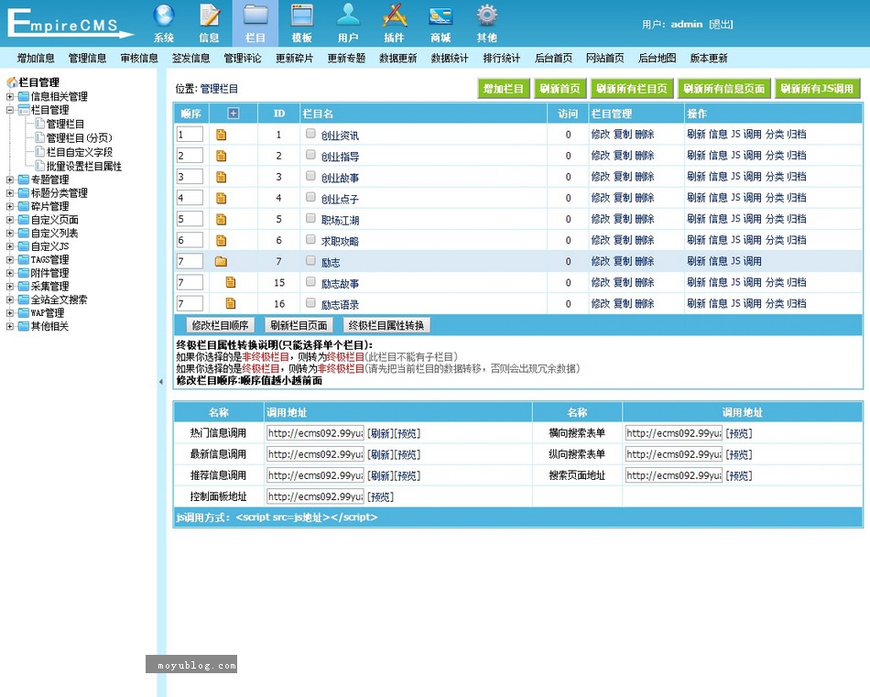The width and height of the screenshot is (870, 697).
Task: Click the document icon beside 批量设置栏目属性
Action: tap(39, 166)
